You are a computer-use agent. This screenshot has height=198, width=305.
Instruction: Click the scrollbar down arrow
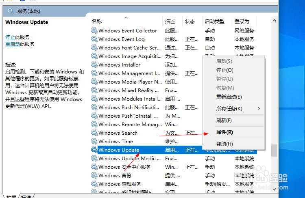click(x=274, y=189)
